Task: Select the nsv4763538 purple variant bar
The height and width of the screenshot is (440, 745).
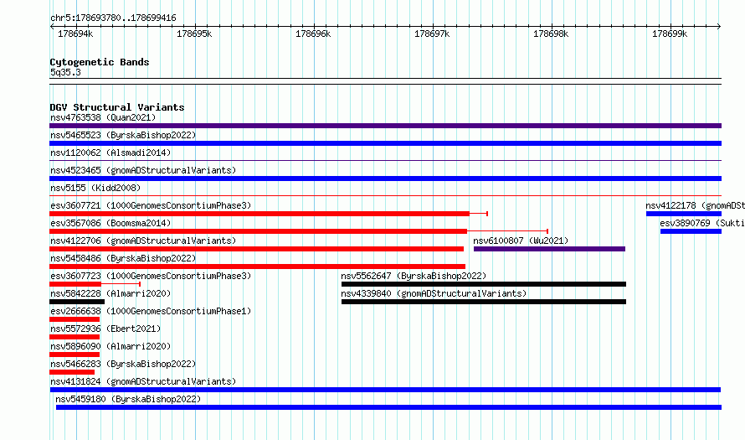Action: point(385,126)
